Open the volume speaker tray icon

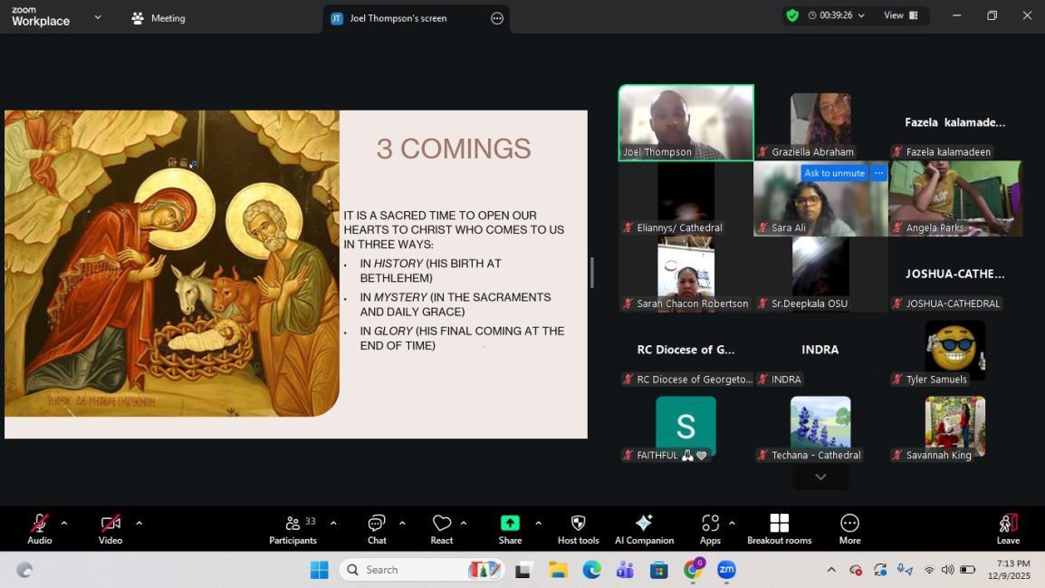click(x=948, y=570)
